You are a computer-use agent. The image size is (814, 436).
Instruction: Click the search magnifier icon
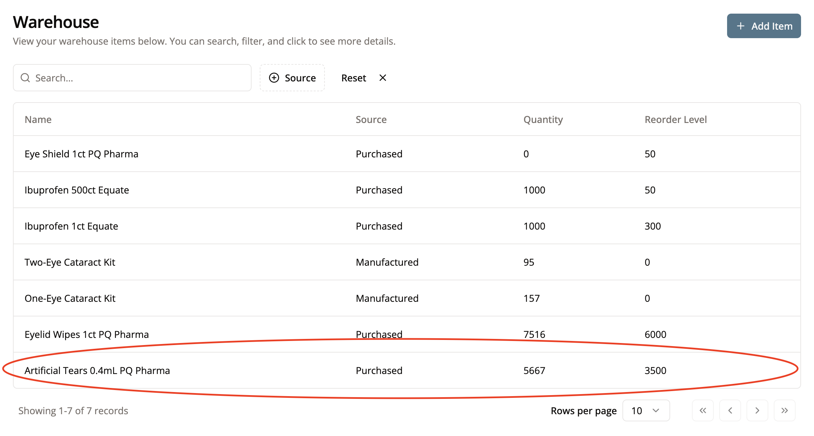click(x=25, y=78)
